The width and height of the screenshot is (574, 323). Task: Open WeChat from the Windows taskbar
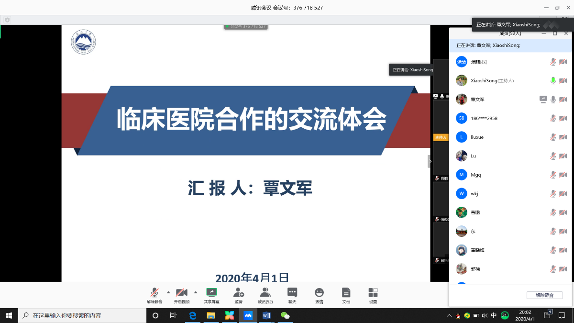(x=285, y=316)
